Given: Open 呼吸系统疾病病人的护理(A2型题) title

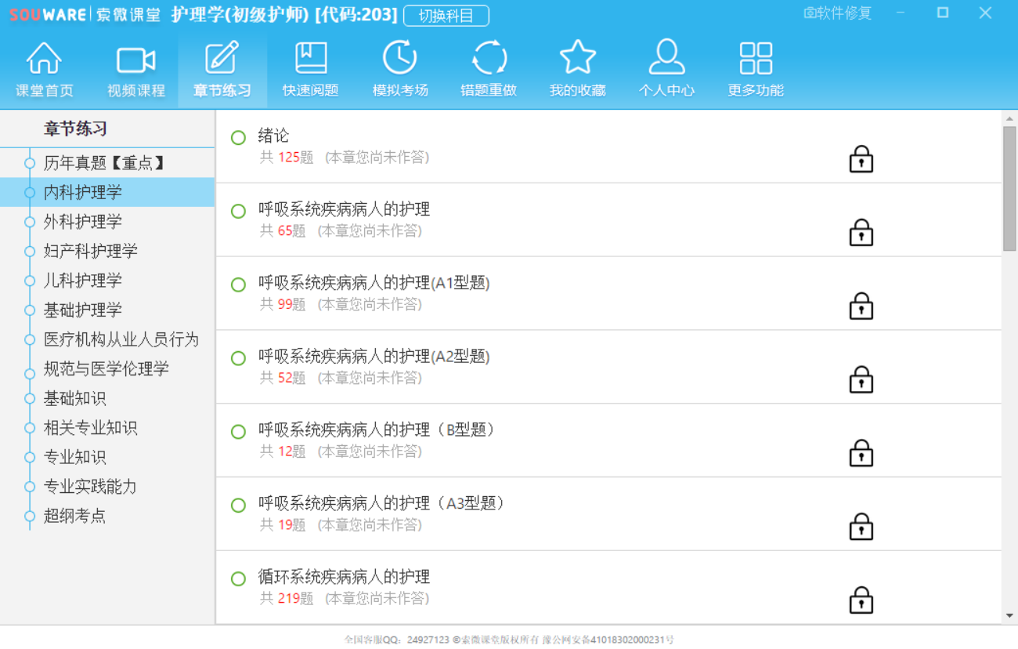Looking at the screenshot, I should coord(374,357).
